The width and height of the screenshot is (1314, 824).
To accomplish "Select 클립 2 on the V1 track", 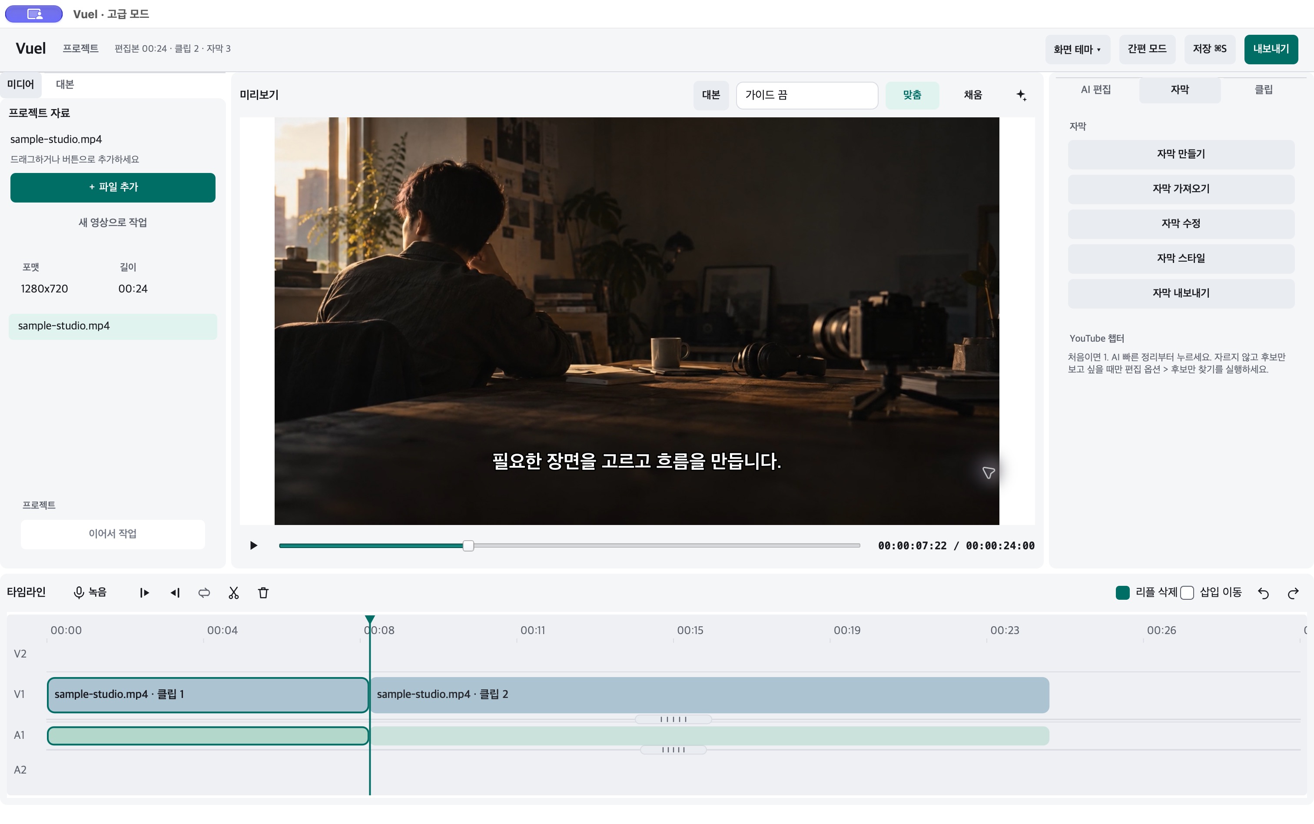I will point(709,695).
